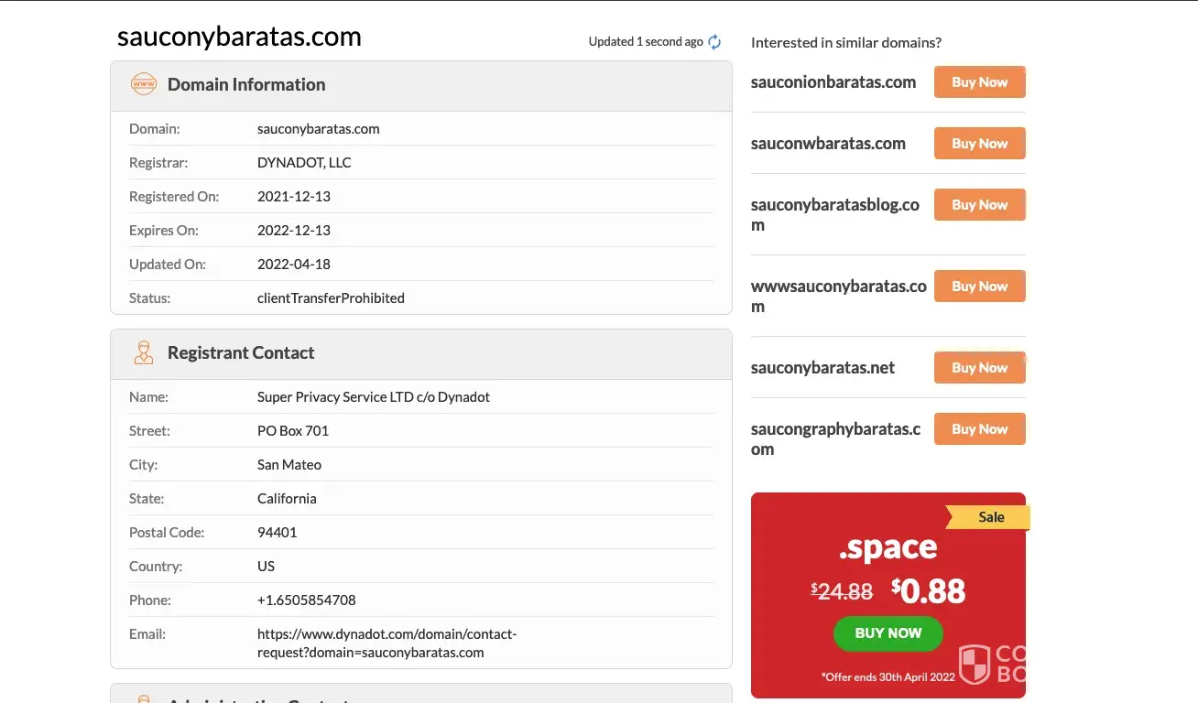Purchase sauconybaratasblog.com via Buy Now
Viewport: 1198px width, 703px height.
(979, 205)
